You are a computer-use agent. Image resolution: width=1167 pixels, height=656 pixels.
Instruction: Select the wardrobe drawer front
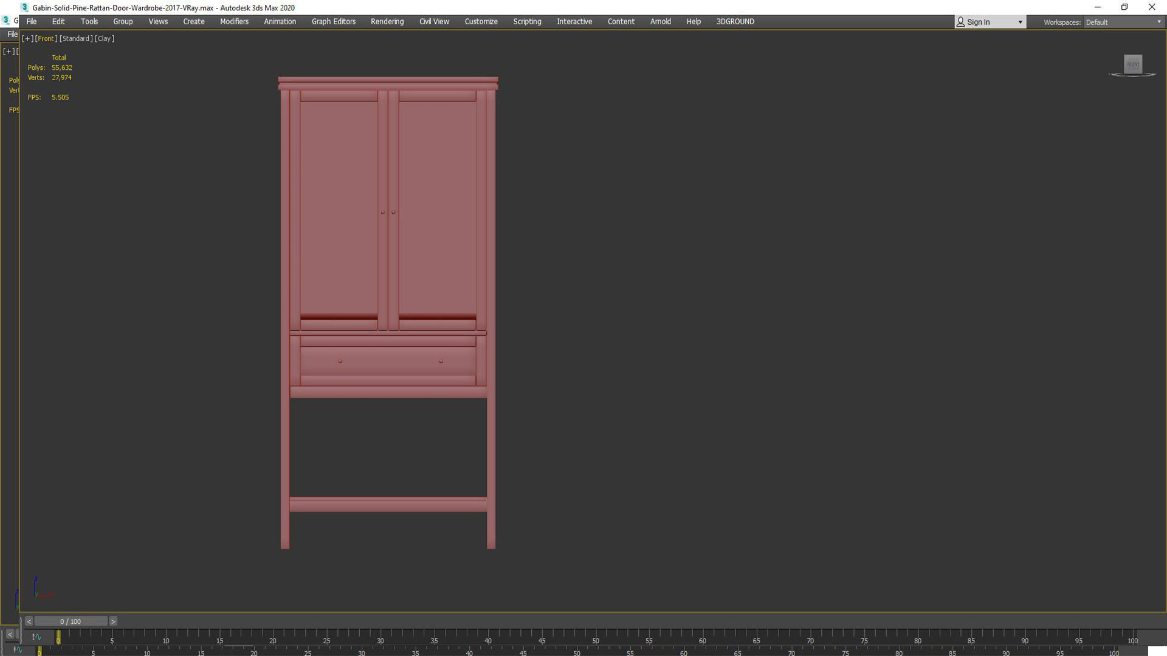tap(388, 361)
